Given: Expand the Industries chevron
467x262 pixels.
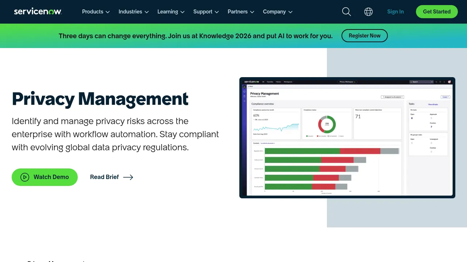Looking at the screenshot, I should pos(147,12).
